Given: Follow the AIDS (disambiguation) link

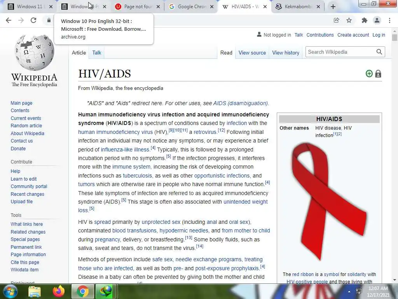Looking at the screenshot, I should (x=240, y=103).
